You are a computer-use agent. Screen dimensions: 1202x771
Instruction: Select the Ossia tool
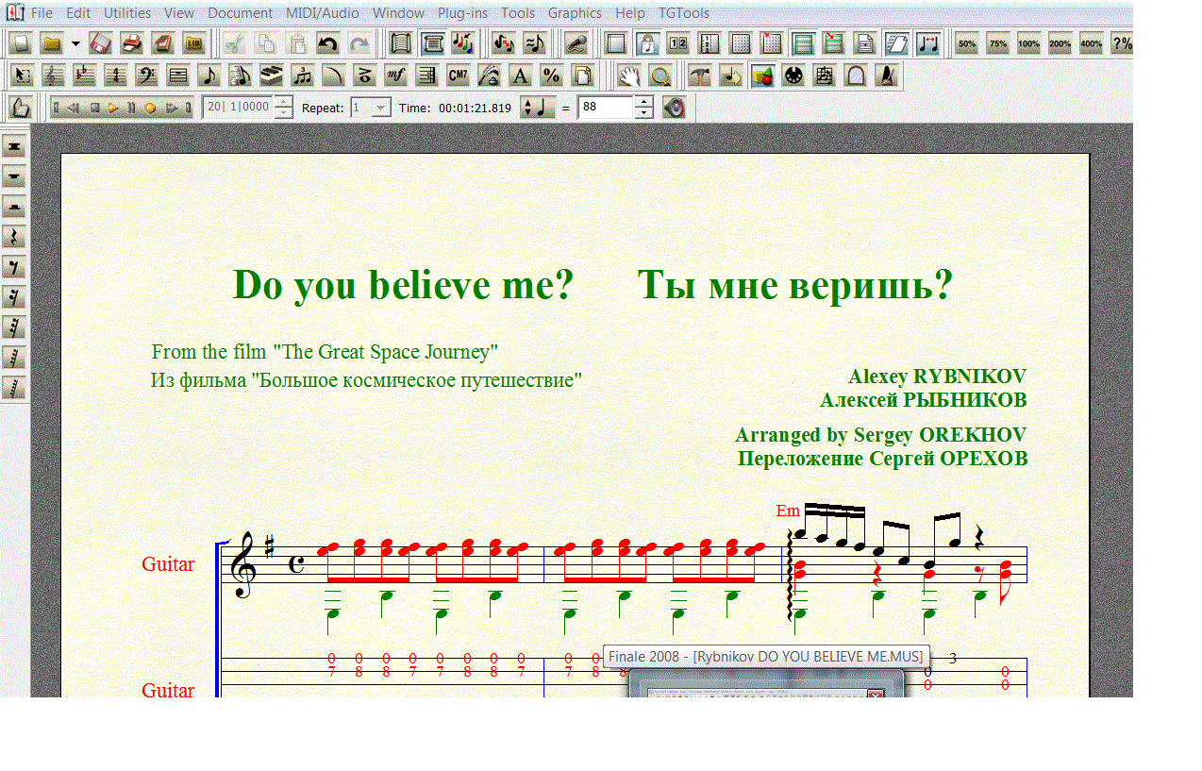[x=825, y=75]
